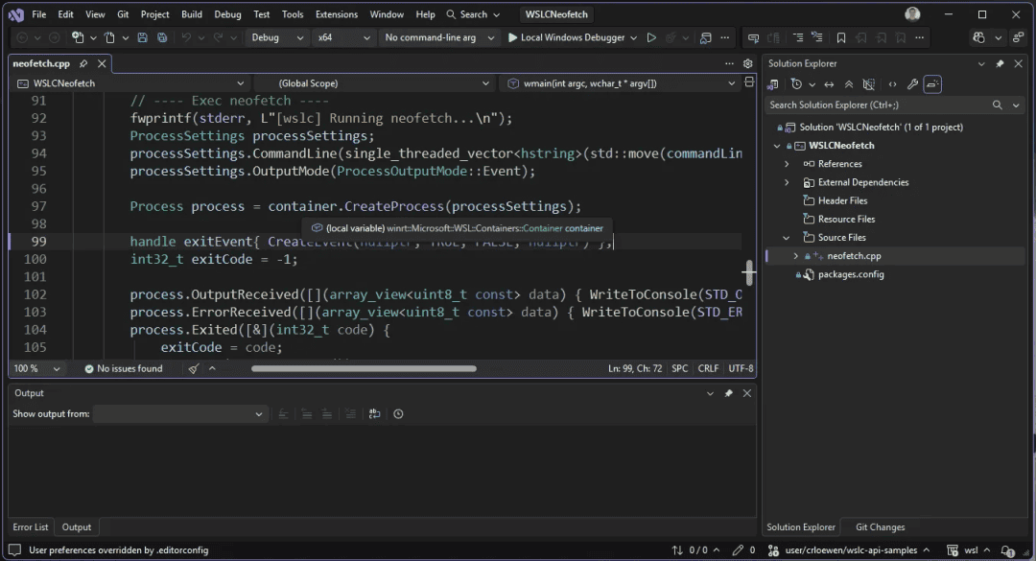Click the user account avatar

click(912, 13)
